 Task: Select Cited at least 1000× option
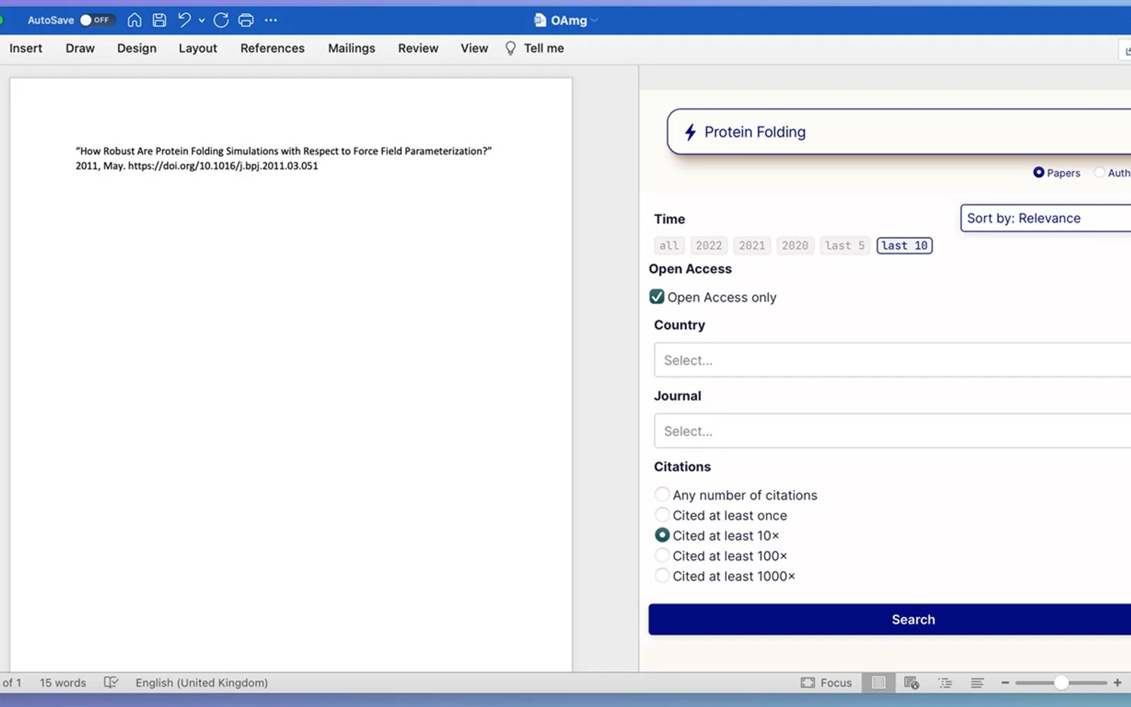point(662,575)
